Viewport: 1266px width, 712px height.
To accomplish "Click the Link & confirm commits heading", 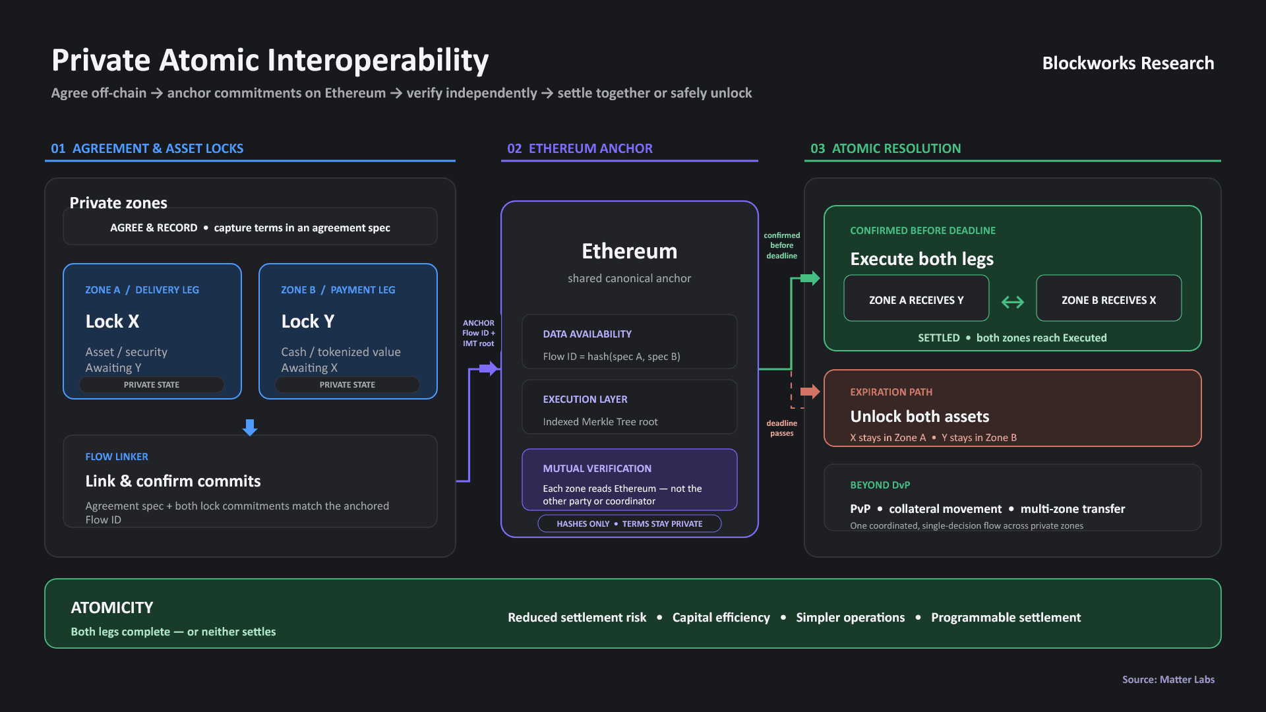I will (173, 481).
